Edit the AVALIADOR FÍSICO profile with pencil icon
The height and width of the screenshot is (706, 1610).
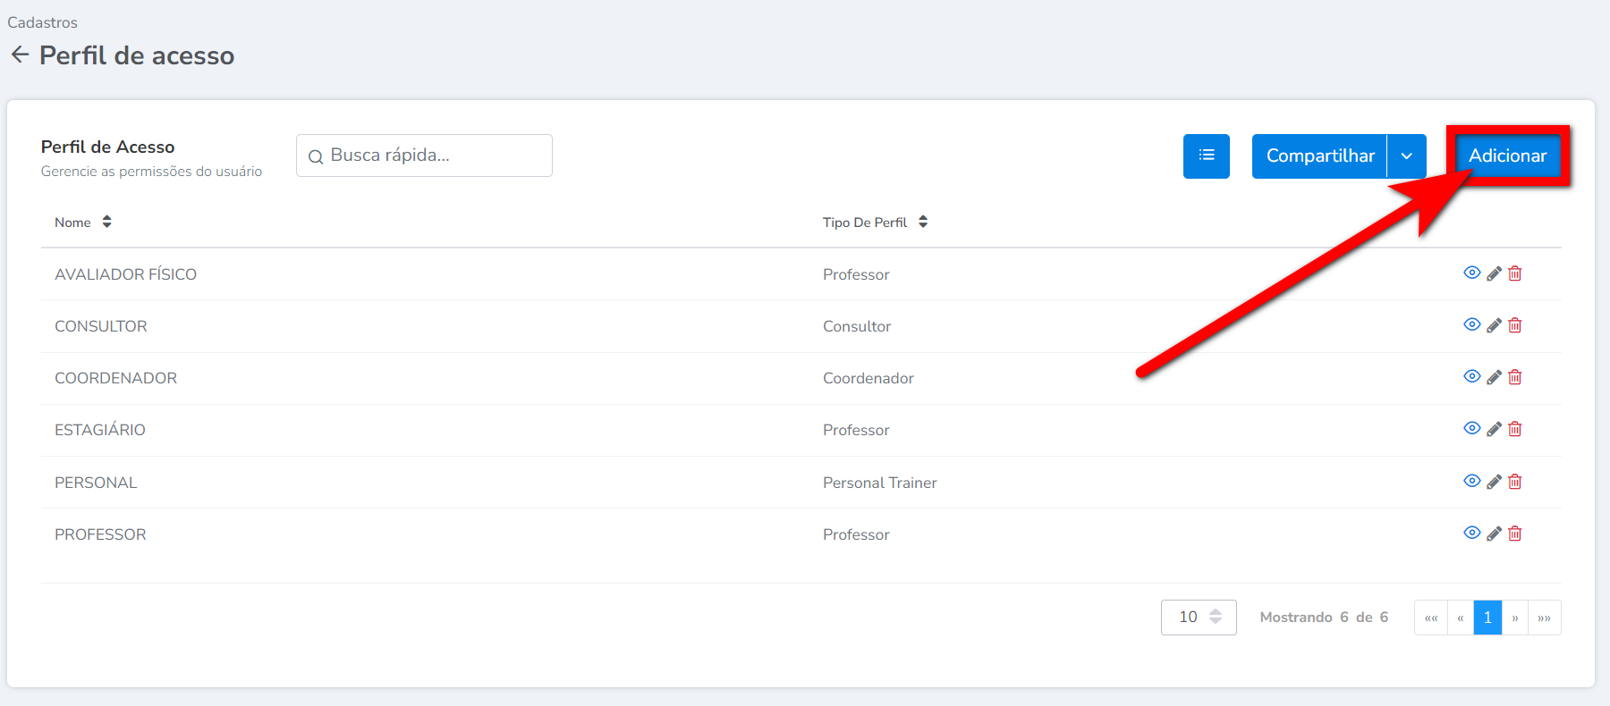(x=1494, y=273)
